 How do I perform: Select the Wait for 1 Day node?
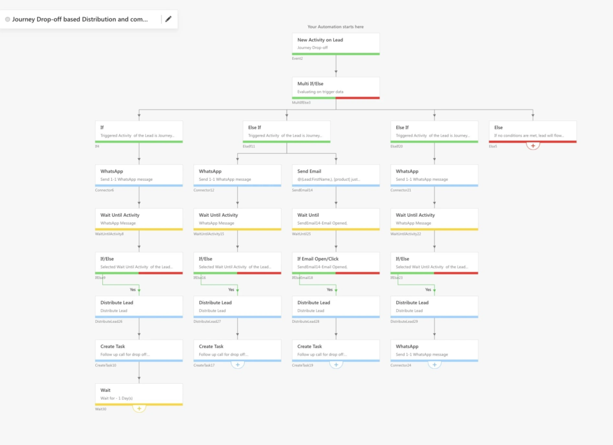pyautogui.click(x=139, y=393)
